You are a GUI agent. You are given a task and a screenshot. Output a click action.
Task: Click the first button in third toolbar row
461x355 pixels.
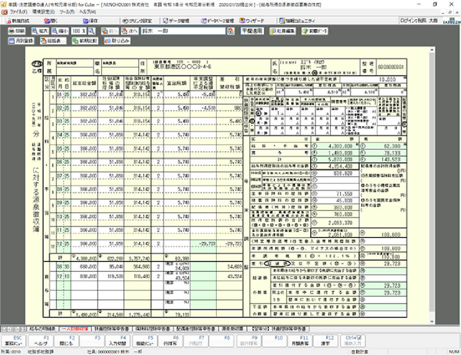pyautogui.click(x=21, y=41)
